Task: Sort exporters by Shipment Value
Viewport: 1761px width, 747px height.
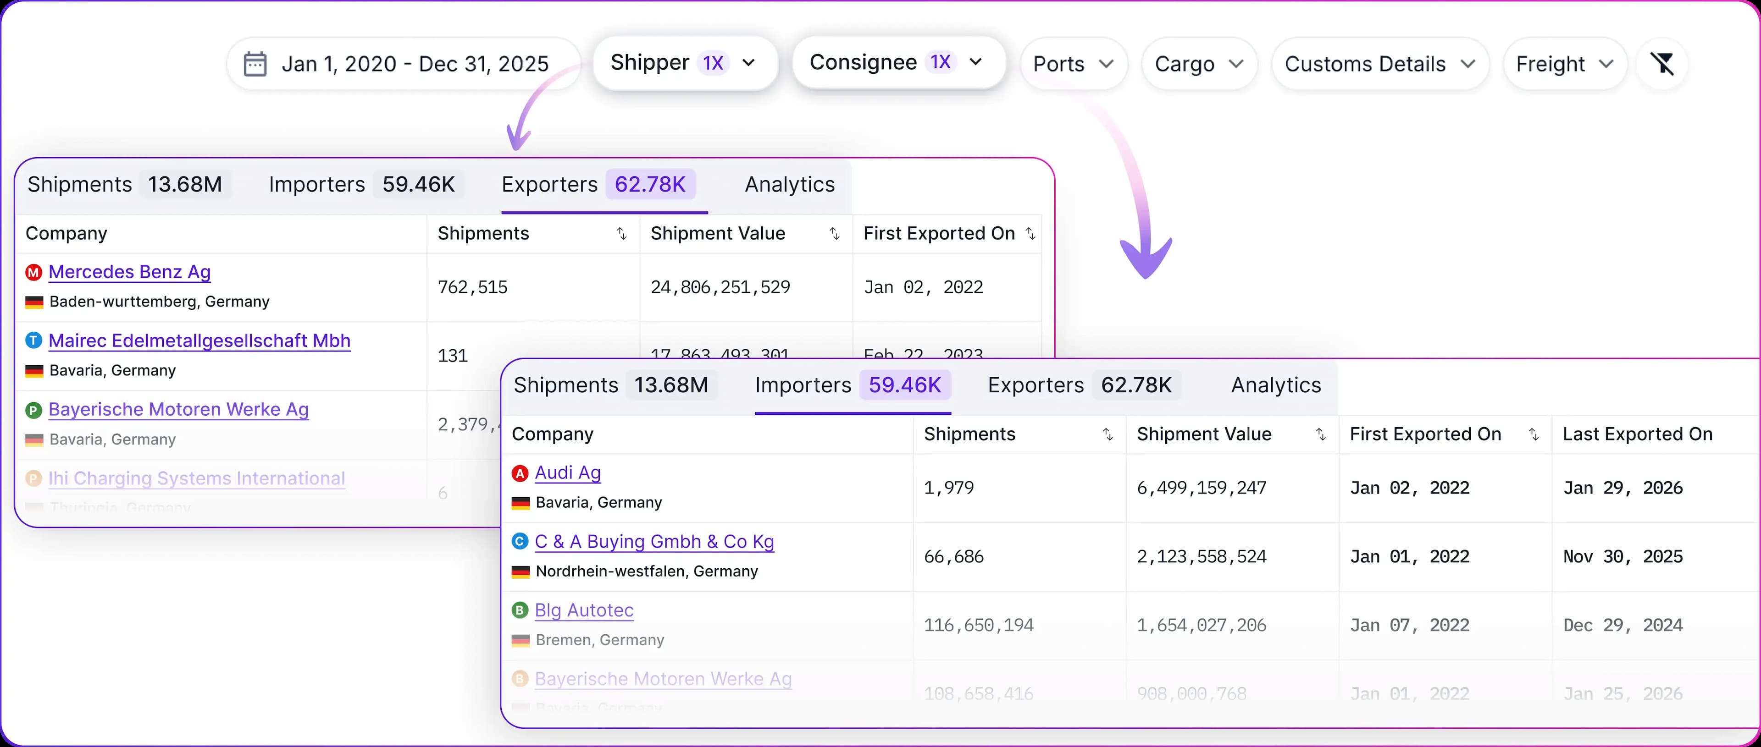Action: [x=834, y=234]
